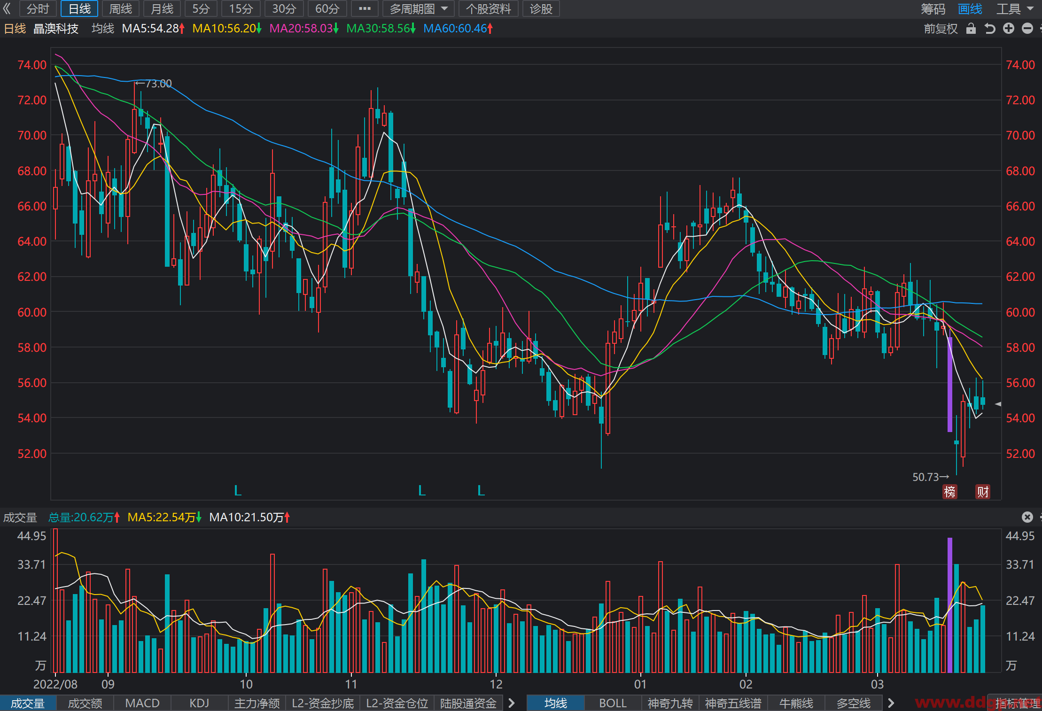The height and width of the screenshot is (711, 1042).
Task: Click the MA5:54.28 indicator label
Action: click(x=153, y=29)
